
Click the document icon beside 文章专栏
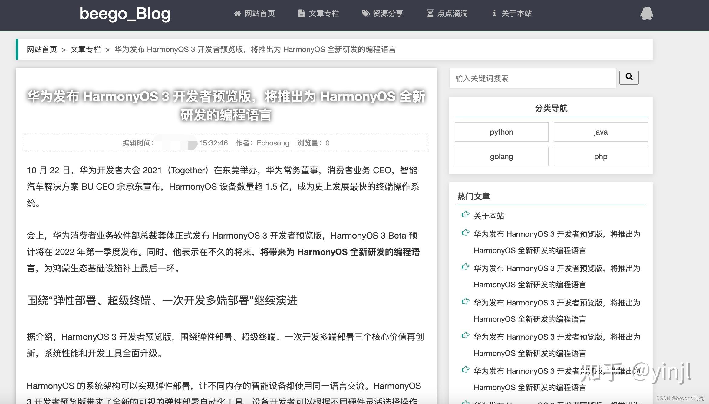tap(302, 13)
